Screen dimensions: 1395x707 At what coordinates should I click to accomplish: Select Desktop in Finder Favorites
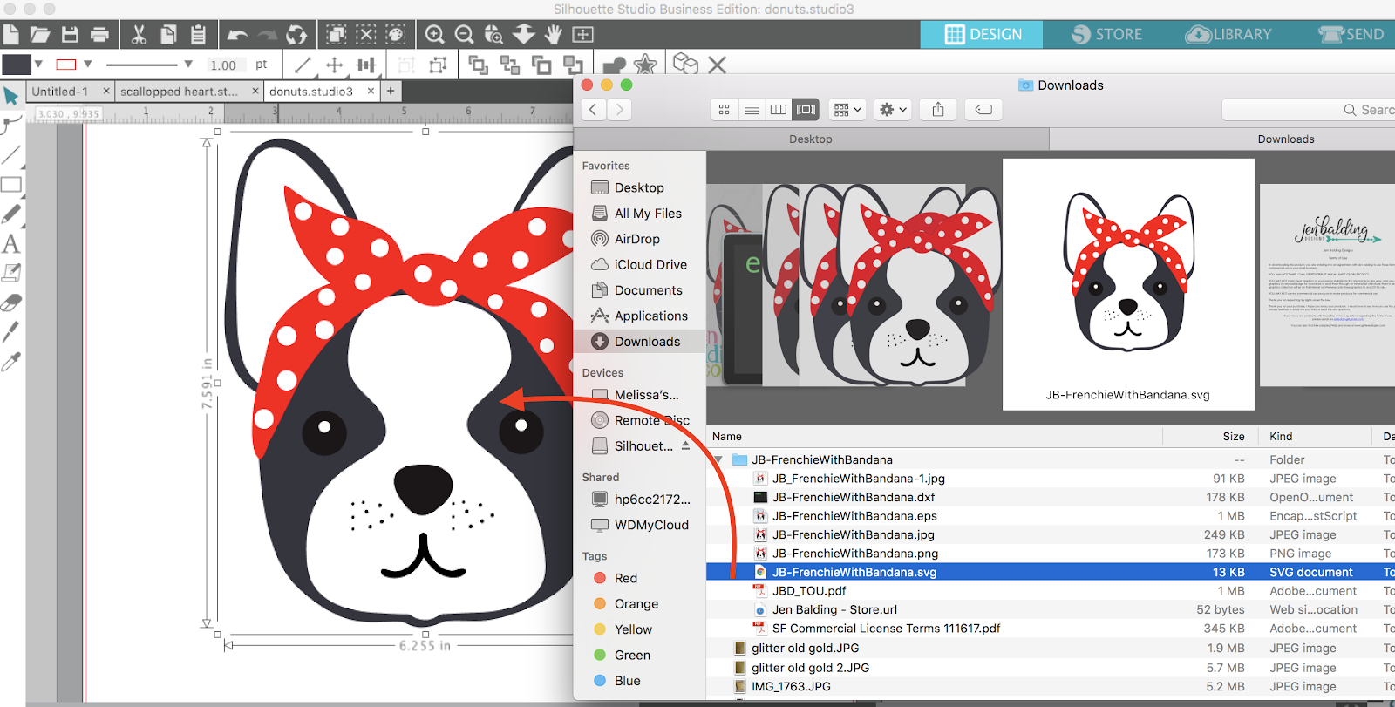coord(639,187)
